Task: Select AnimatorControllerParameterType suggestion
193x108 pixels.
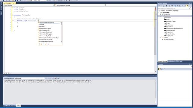Action: [49, 38]
